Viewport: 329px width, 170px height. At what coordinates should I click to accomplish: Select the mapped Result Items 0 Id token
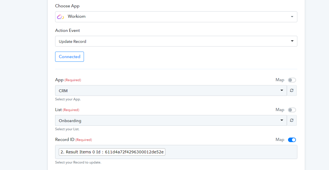click(x=112, y=152)
